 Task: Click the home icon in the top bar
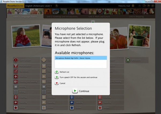[140, 6]
